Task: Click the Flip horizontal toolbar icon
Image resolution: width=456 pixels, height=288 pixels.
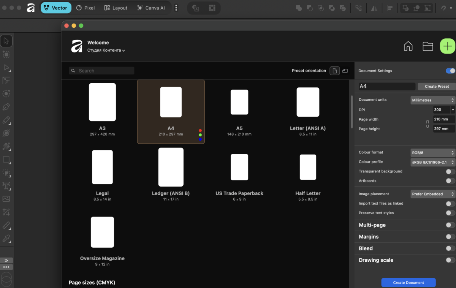Action: coord(374,8)
